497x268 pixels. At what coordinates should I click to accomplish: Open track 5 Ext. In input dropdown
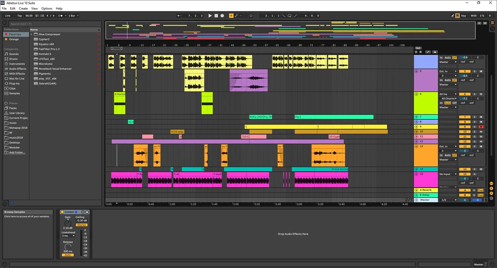(448, 71)
